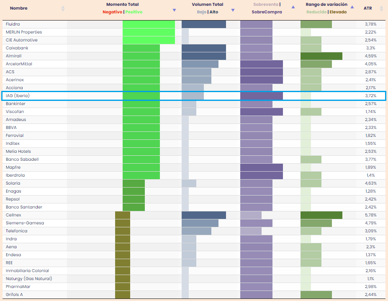This screenshot has height=301, width=388.
Task: Select the Iberdrola row name
Action: pos(15,175)
